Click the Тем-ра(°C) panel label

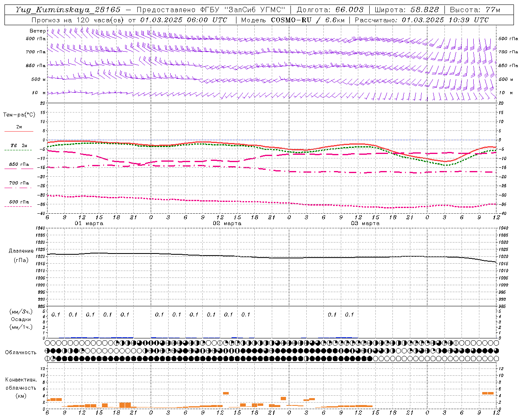pos(19,115)
